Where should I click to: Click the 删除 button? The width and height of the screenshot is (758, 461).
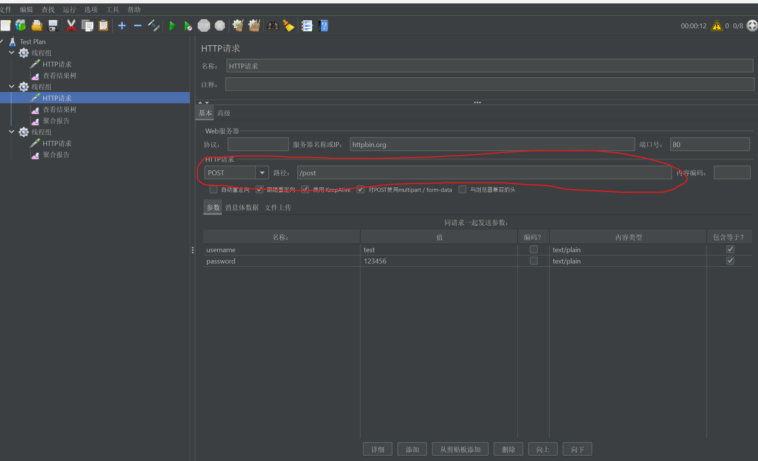tap(508, 449)
